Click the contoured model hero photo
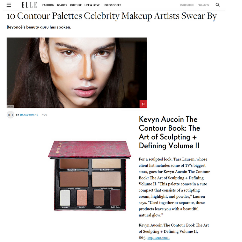The height and width of the screenshot is (242, 242). point(77,73)
